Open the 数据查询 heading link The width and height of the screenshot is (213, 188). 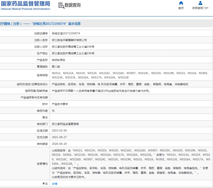click(72, 5)
